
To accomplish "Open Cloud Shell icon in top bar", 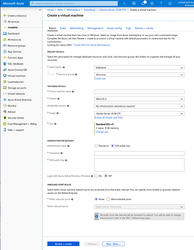I will pos(125,3).
